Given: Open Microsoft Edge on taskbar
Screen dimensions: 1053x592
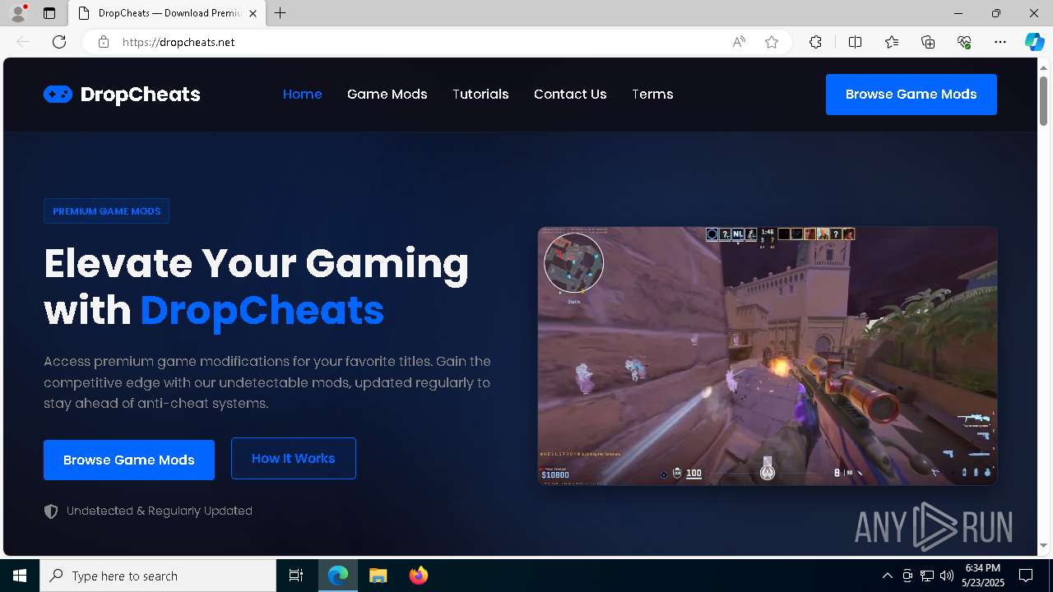Looking at the screenshot, I should pos(338,576).
